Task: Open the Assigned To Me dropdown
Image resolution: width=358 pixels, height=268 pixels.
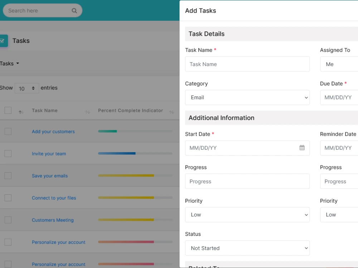Action: 339,64
